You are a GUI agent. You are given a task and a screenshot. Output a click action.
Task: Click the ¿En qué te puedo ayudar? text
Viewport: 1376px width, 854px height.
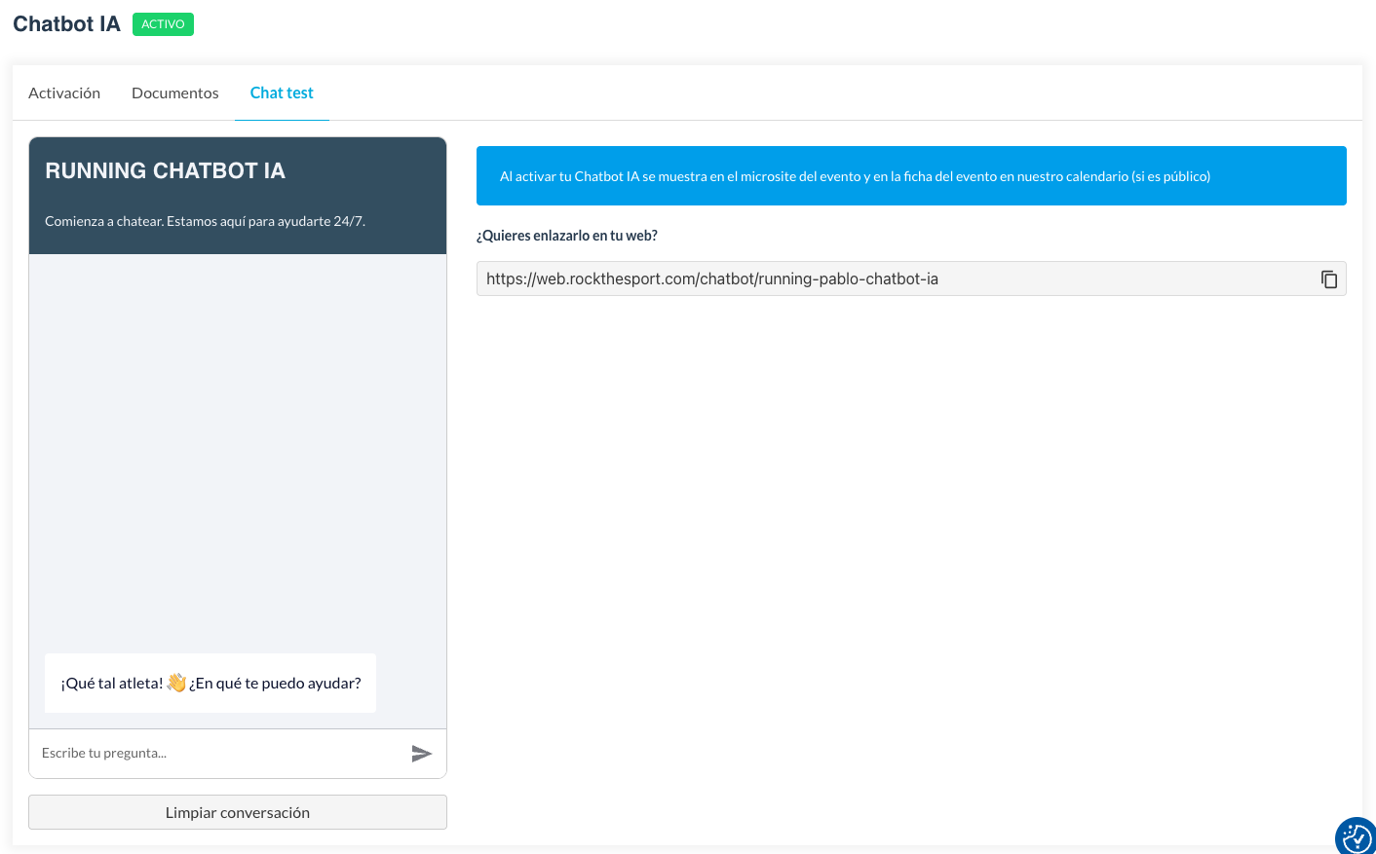click(276, 684)
